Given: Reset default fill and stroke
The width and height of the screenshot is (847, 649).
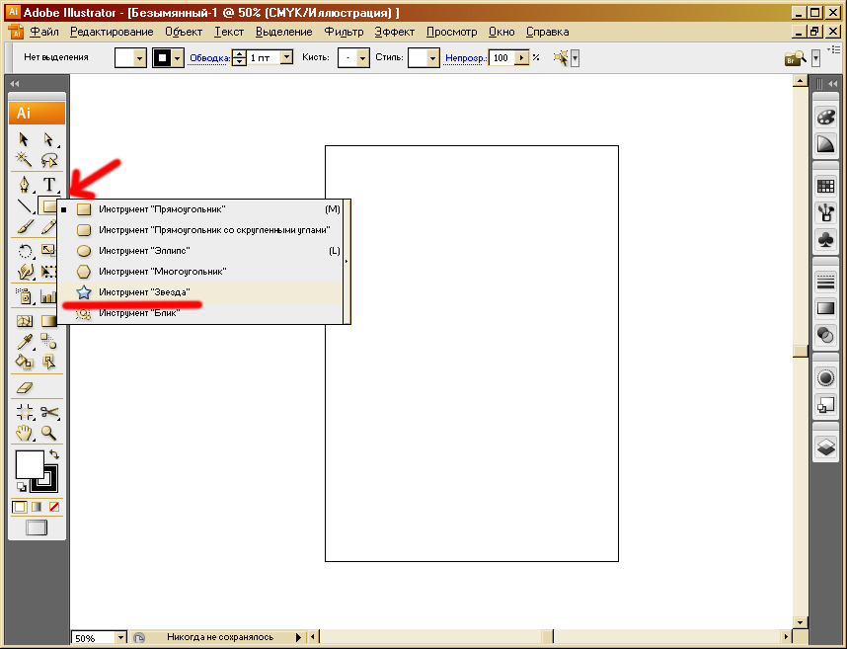Looking at the screenshot, I should [x=21, y=487].
